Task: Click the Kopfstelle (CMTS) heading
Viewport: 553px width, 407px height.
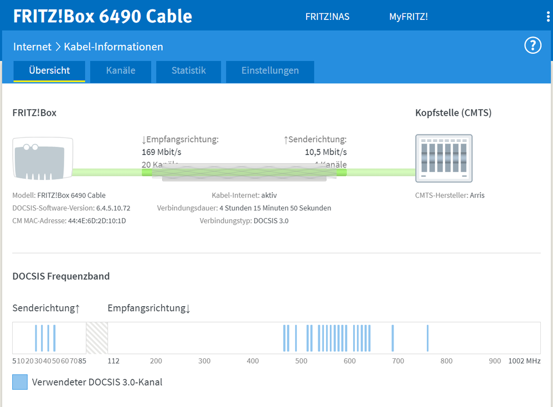Action: [x=453, y=113]
